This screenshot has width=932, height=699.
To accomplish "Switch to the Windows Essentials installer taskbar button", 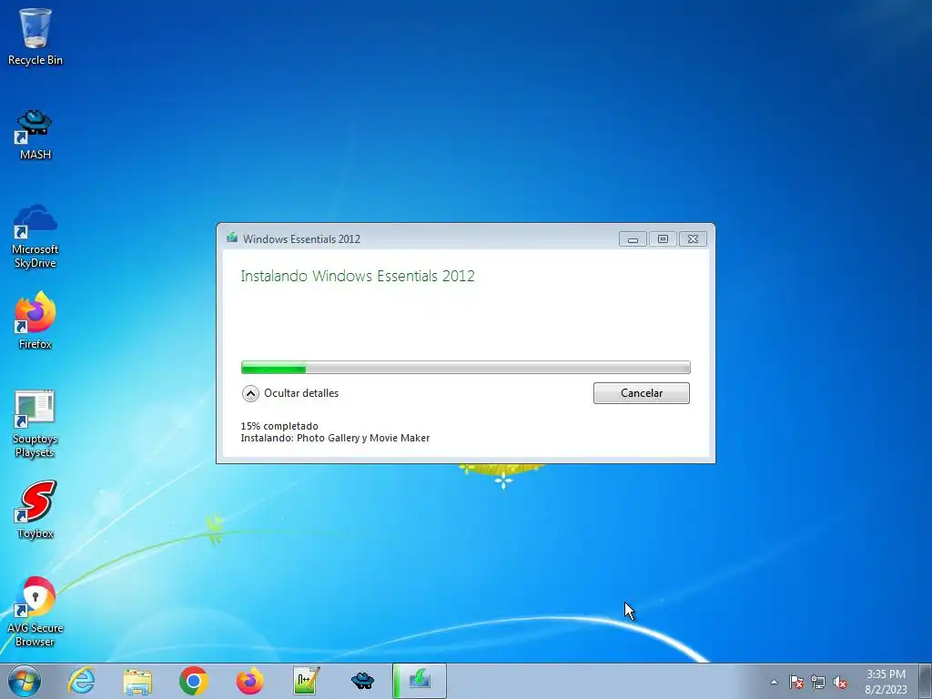I will click(419, 681).
